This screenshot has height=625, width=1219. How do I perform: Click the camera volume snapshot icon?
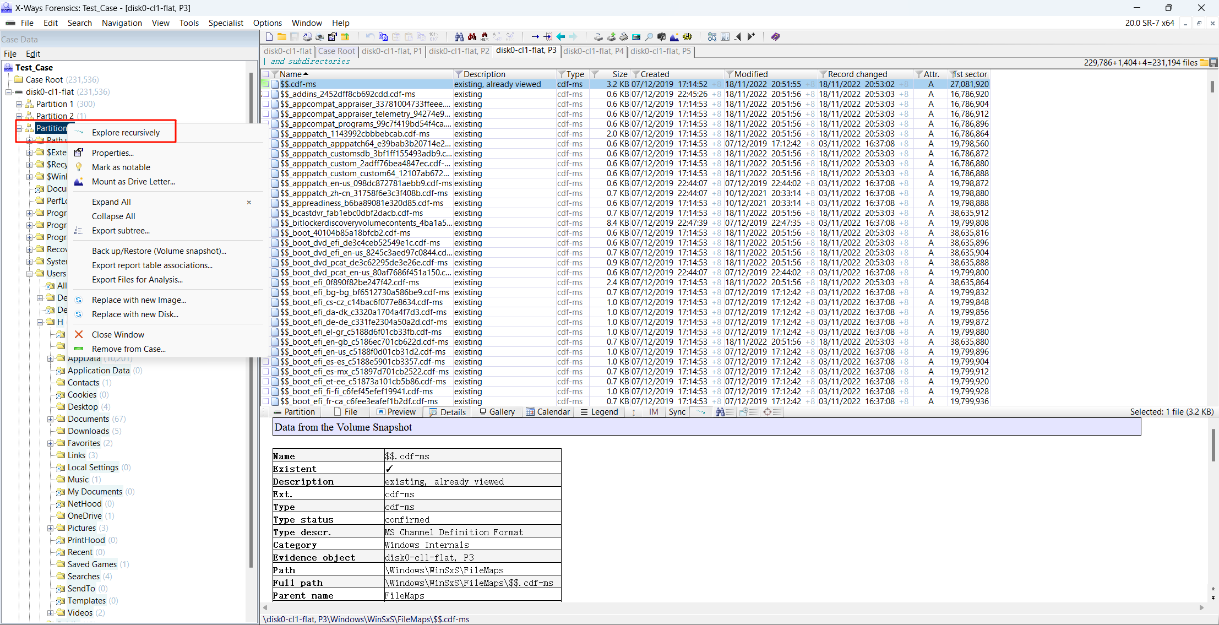[662, 37]
